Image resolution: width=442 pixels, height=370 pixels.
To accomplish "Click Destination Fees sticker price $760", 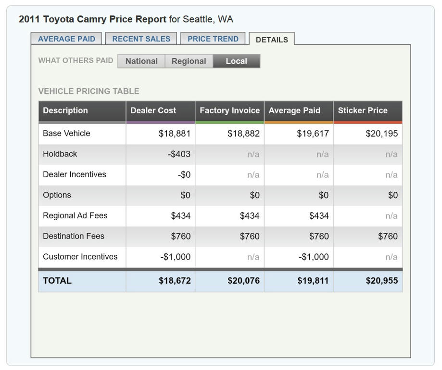I will [x=388, y=237].
